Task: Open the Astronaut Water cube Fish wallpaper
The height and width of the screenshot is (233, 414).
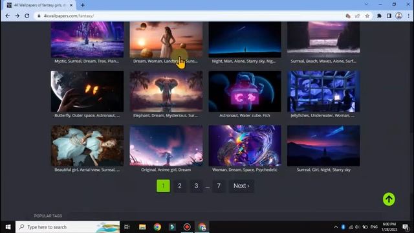Action: 245,91
